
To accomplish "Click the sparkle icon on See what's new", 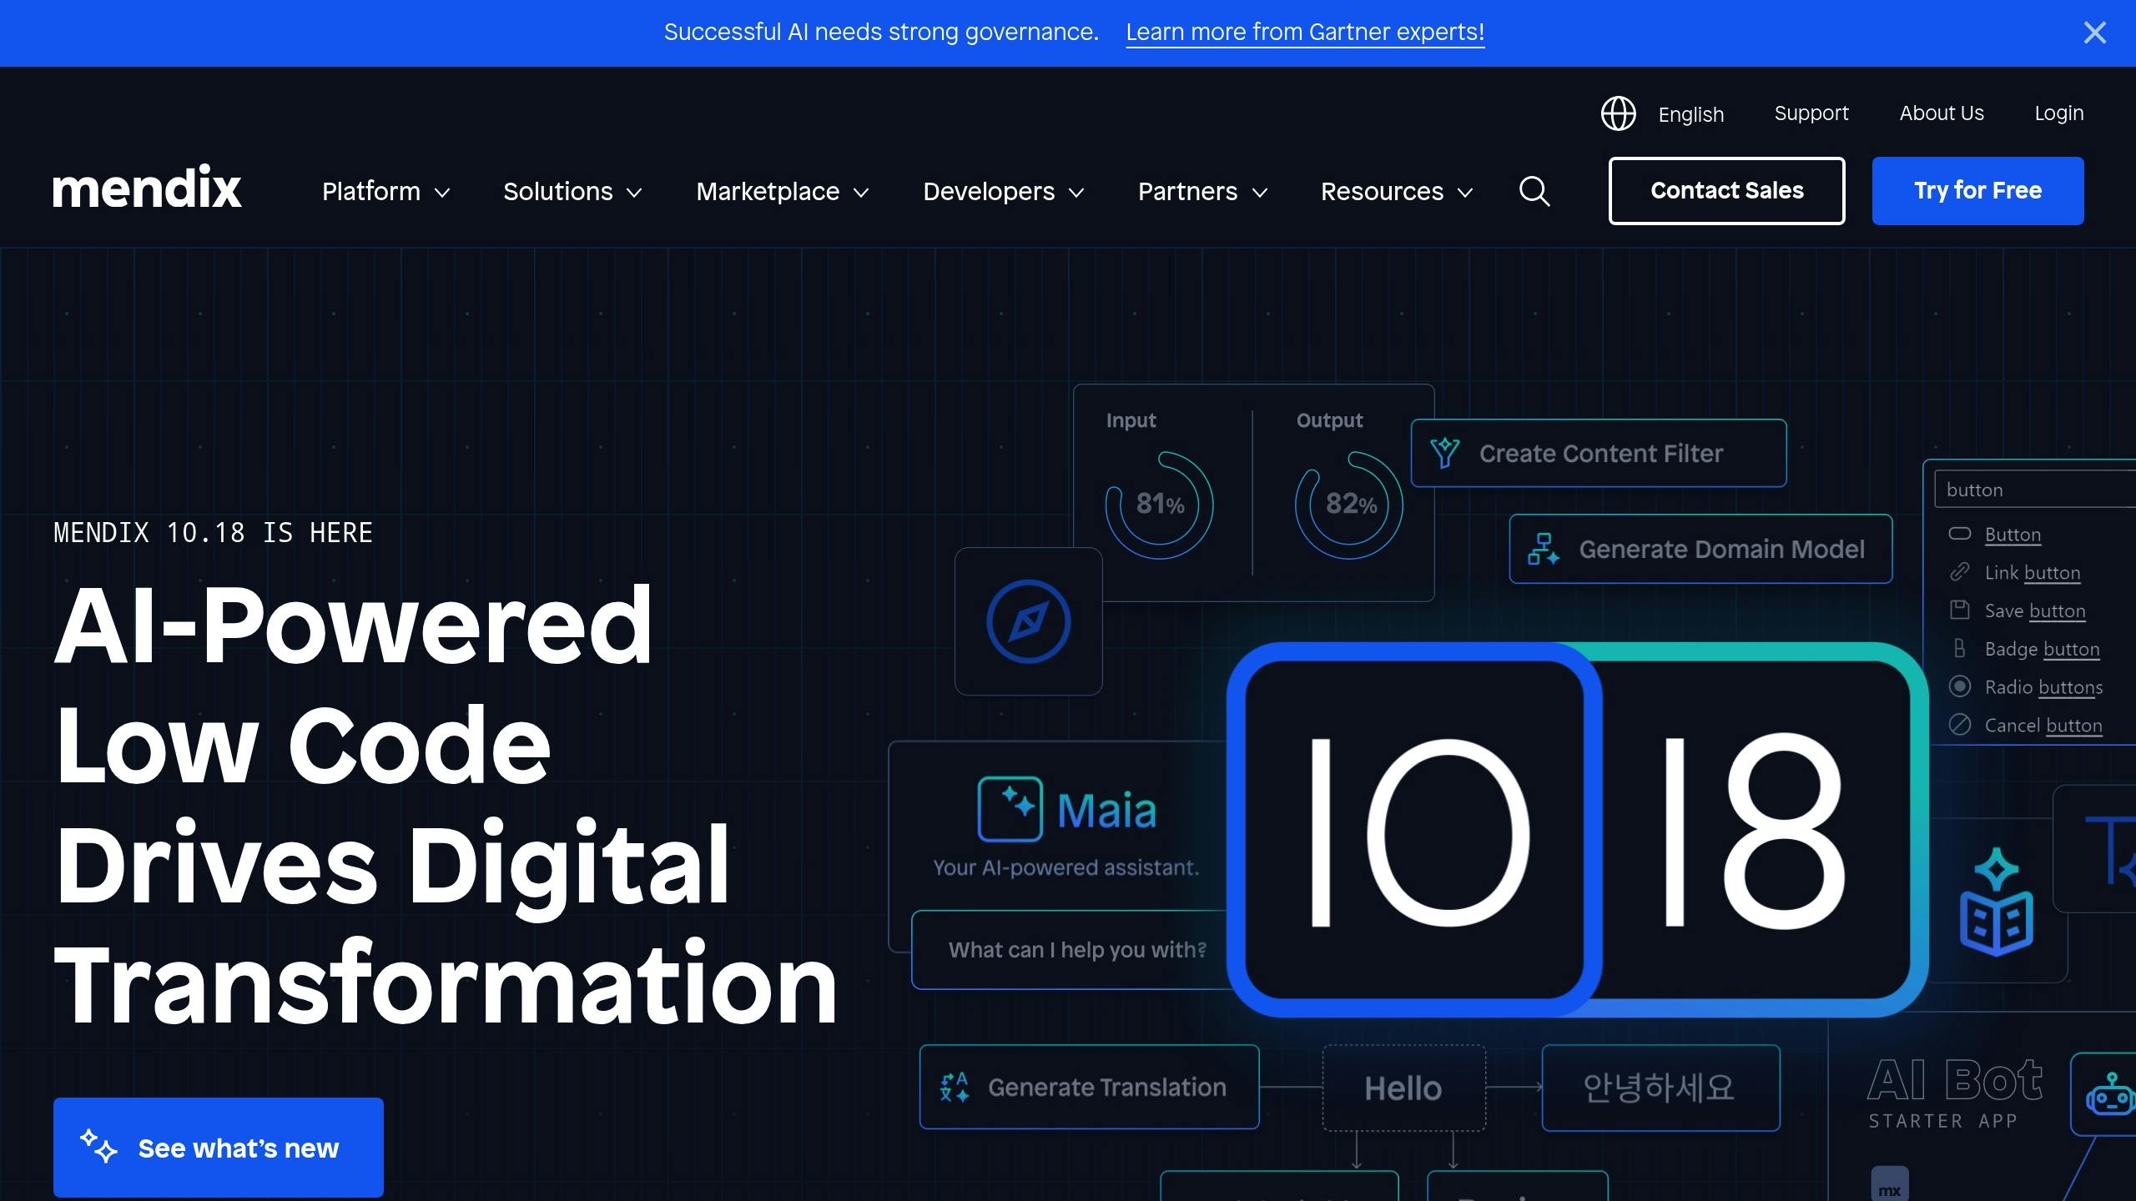I will click(98, 1146).
